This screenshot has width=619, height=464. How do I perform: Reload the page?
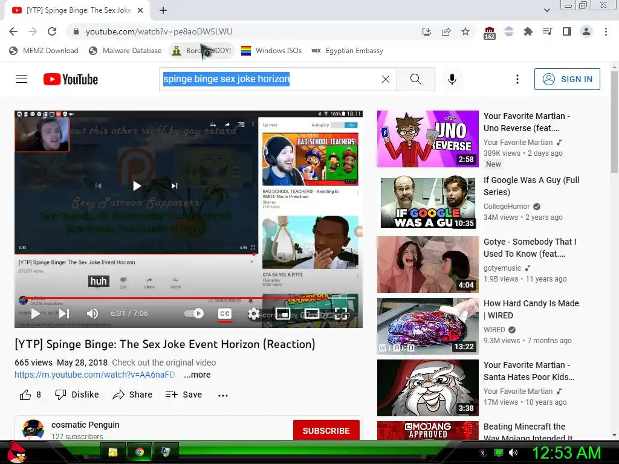pos(52,31)
